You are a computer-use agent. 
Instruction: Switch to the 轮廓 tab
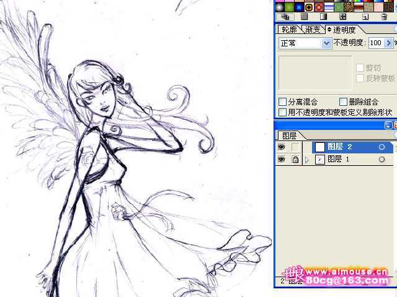coord(289,30)
